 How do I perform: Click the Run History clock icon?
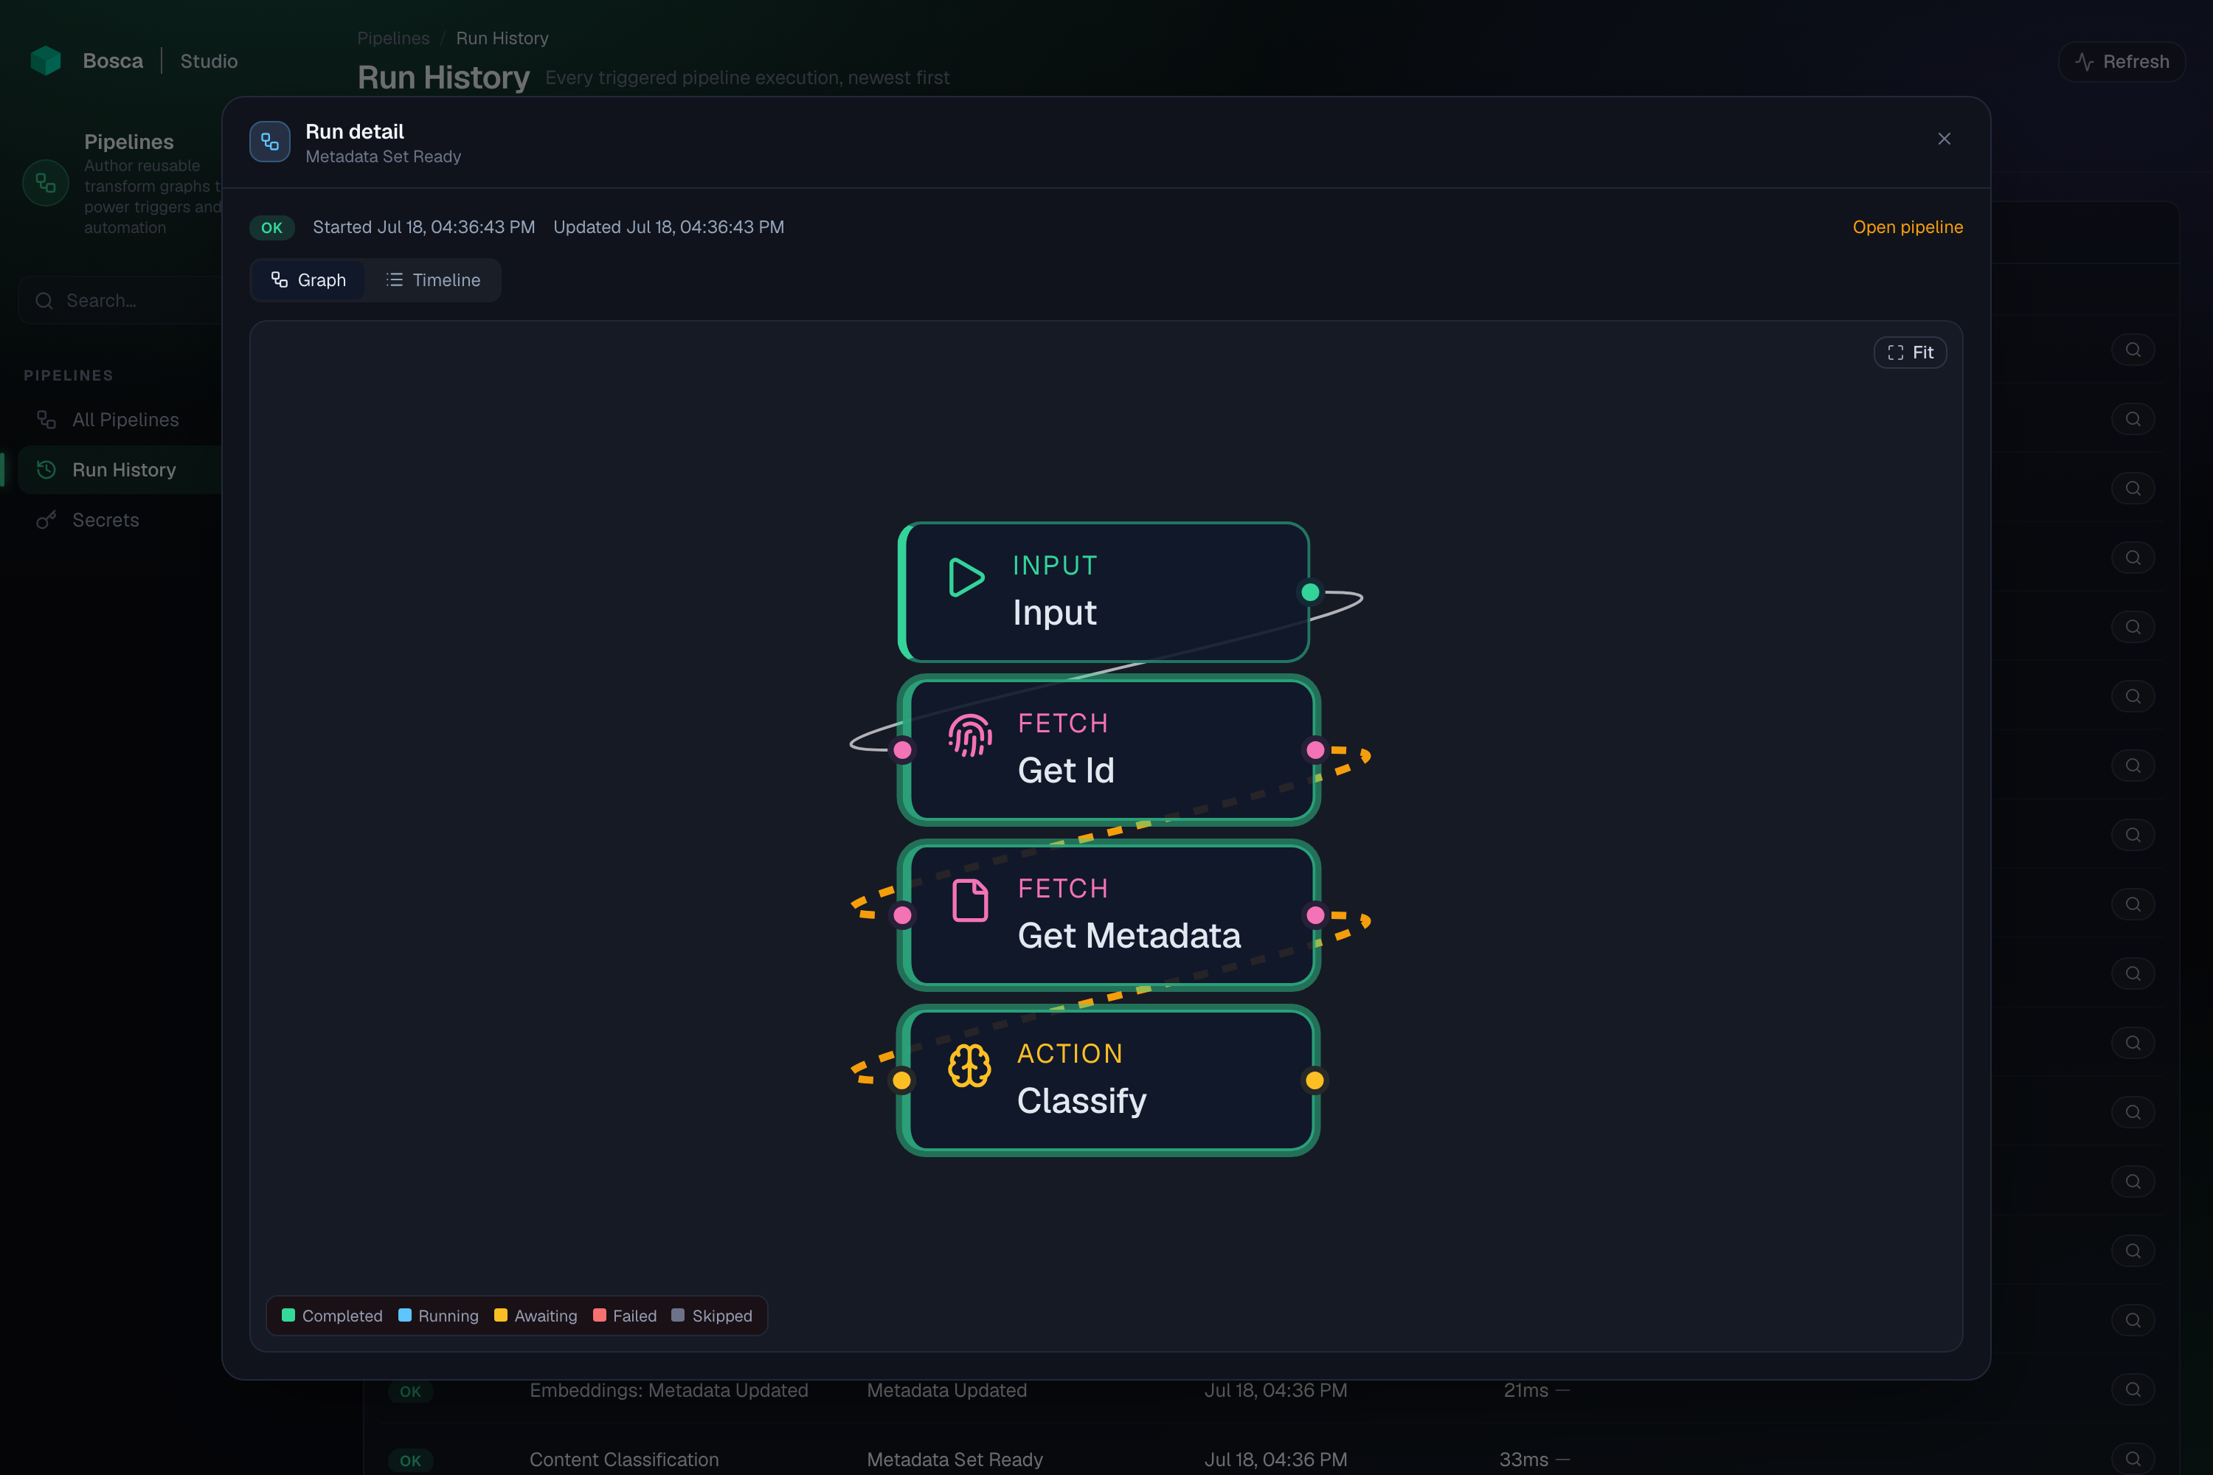click(46, 469)
